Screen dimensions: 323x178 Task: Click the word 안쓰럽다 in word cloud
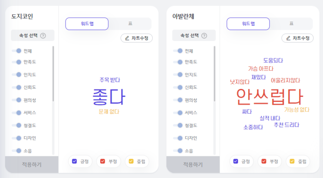(x=269, y=97)
